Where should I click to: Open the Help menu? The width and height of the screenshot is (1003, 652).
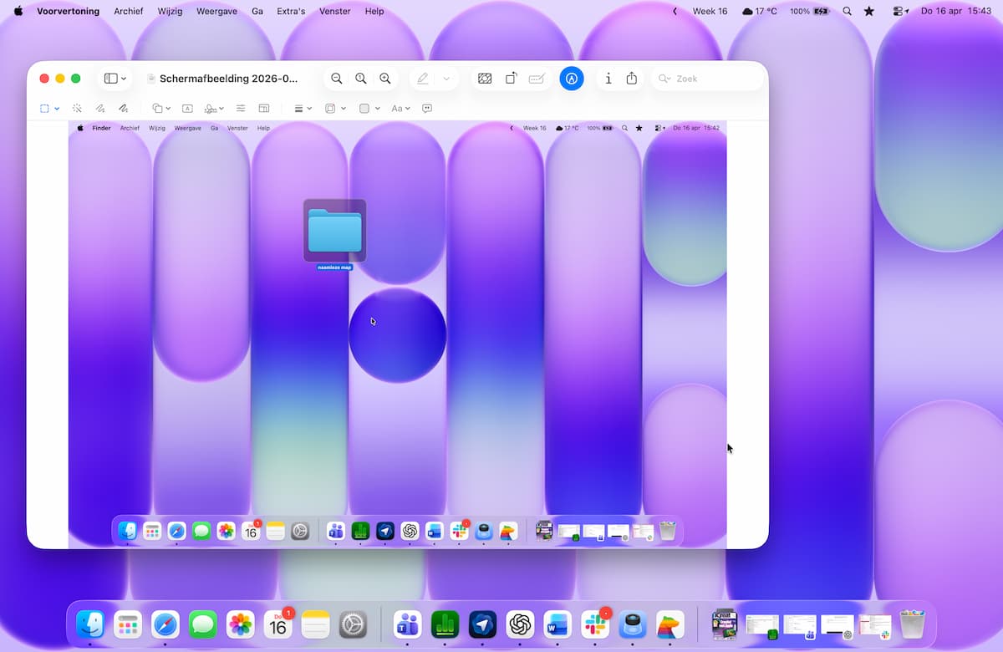pyautogui.click(x=374, y=11)
